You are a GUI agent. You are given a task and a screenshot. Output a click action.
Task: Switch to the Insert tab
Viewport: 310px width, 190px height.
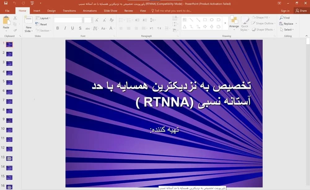click(x=37, y=11)
